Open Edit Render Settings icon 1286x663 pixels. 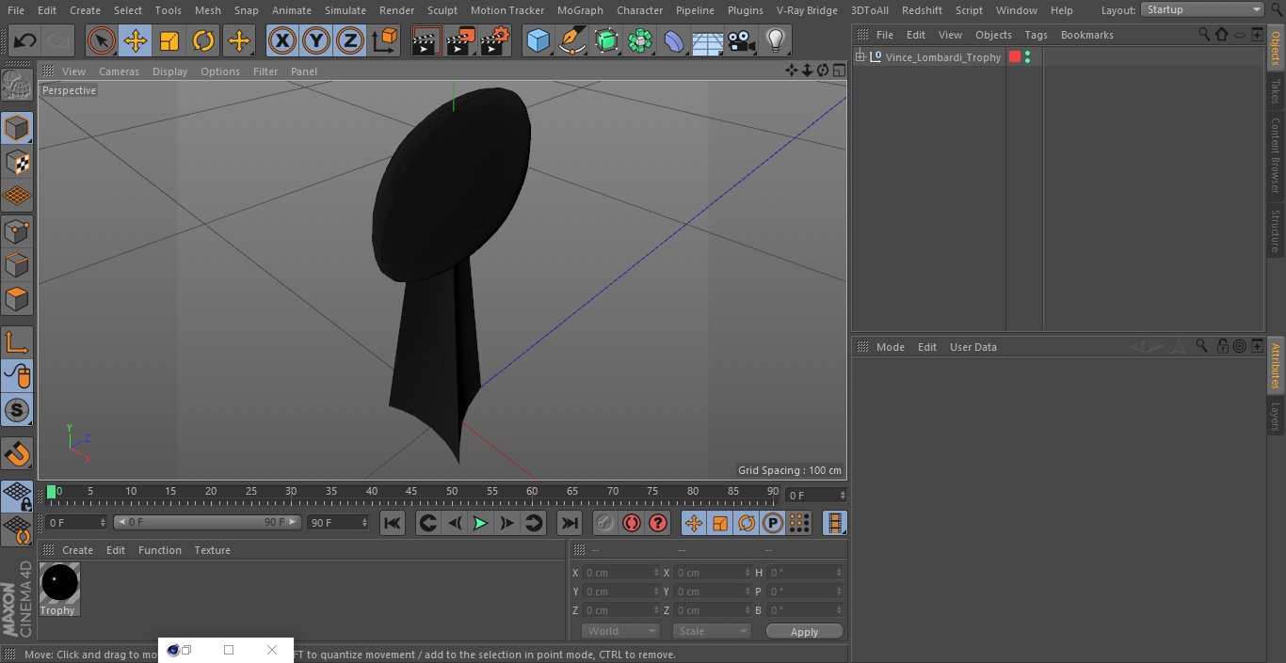point(494,40)
